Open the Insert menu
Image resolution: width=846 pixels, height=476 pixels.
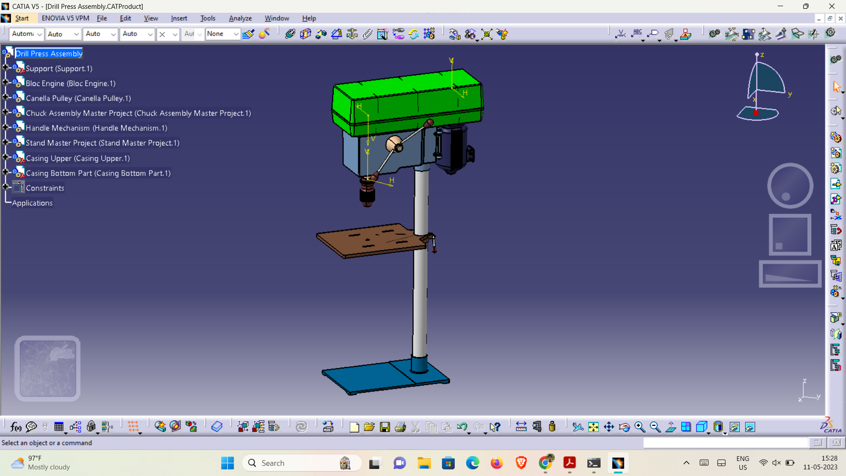pyautogui.click(x=179, y=18)
